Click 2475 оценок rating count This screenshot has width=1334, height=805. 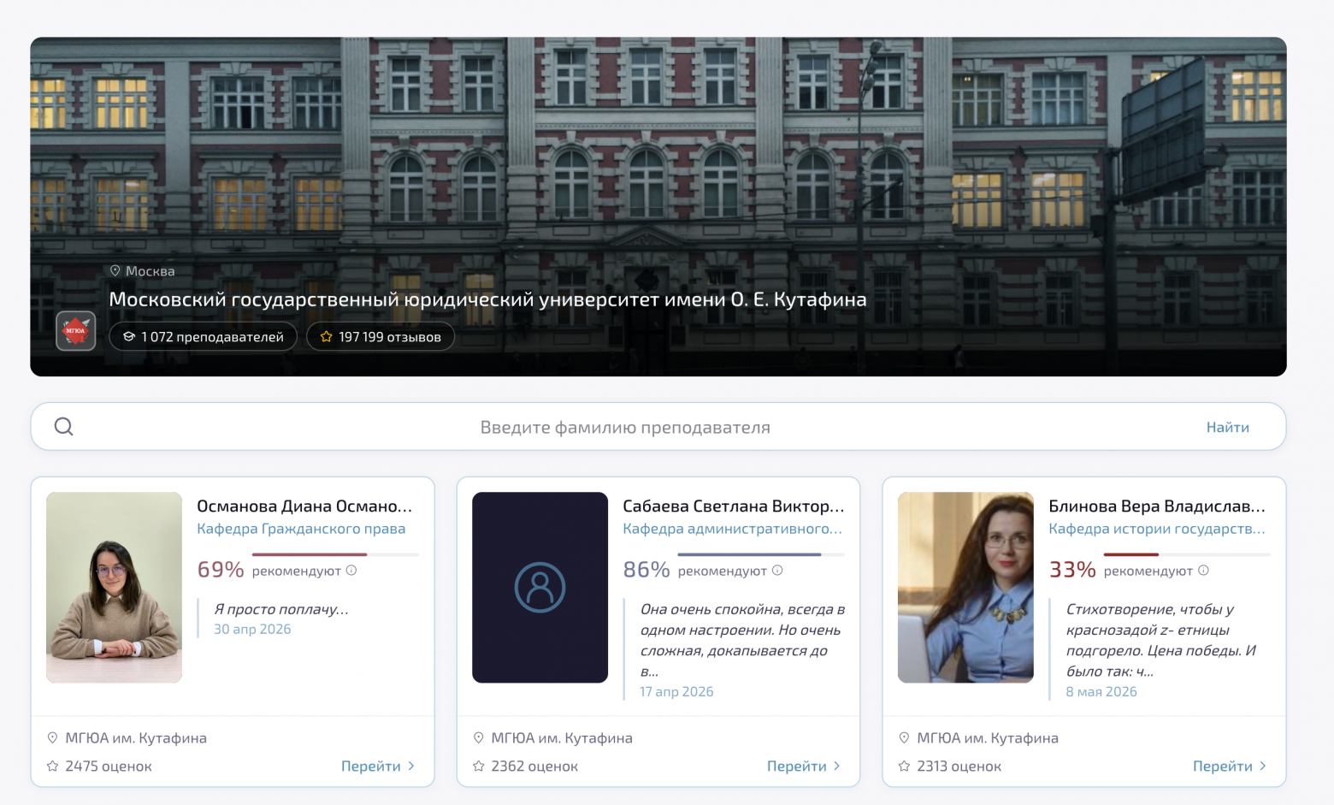[109, 766]
